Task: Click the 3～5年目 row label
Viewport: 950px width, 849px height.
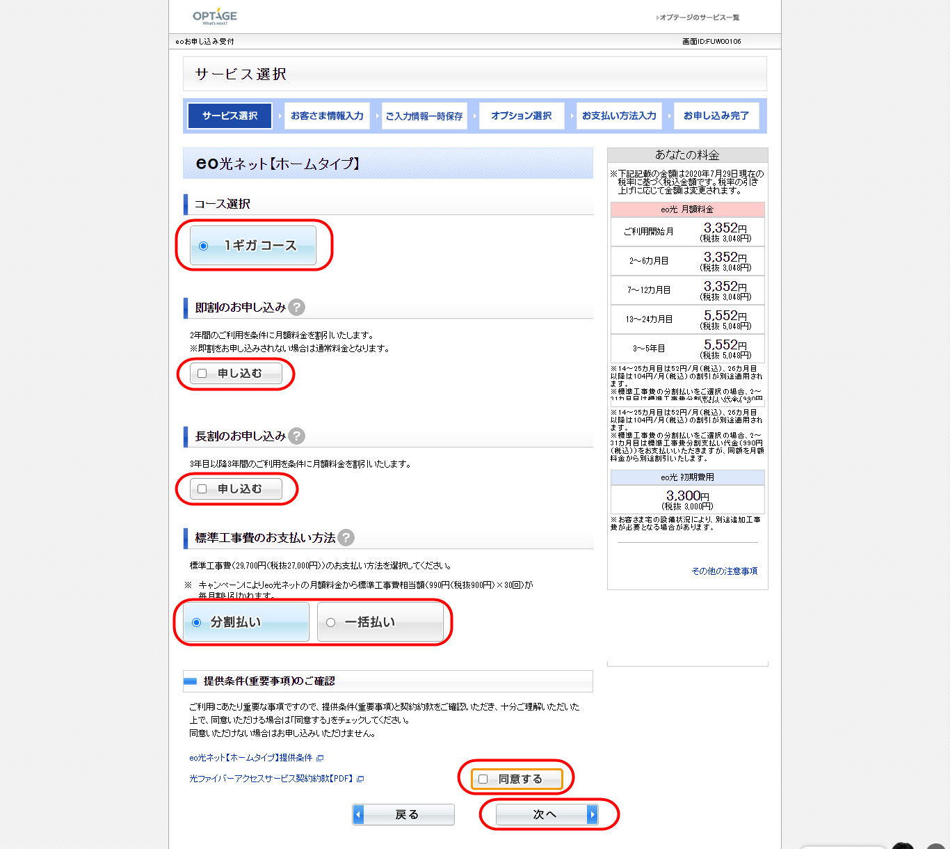Action: [x=649, y=349]
